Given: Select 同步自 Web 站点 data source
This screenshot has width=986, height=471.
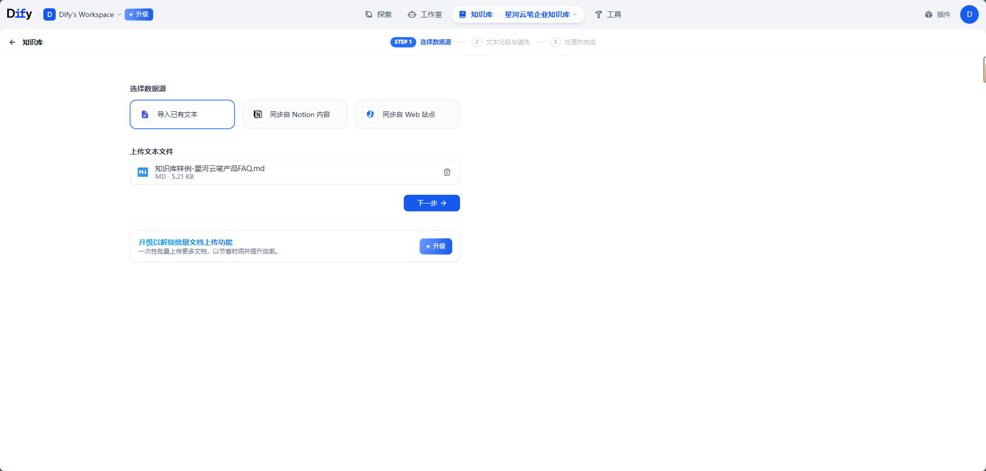Looking at the screenshot, I should 407,114.
